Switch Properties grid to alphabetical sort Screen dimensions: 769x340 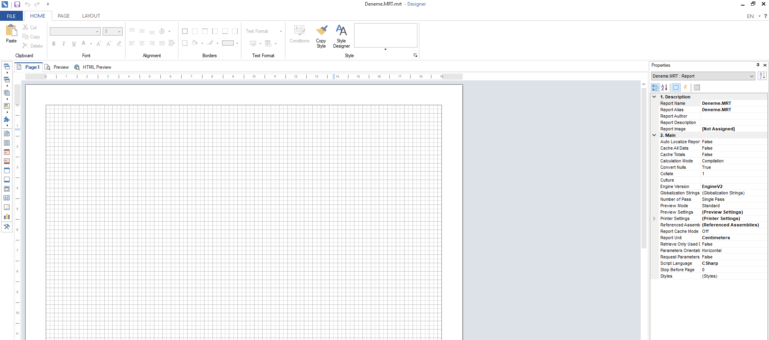(664, 88)
